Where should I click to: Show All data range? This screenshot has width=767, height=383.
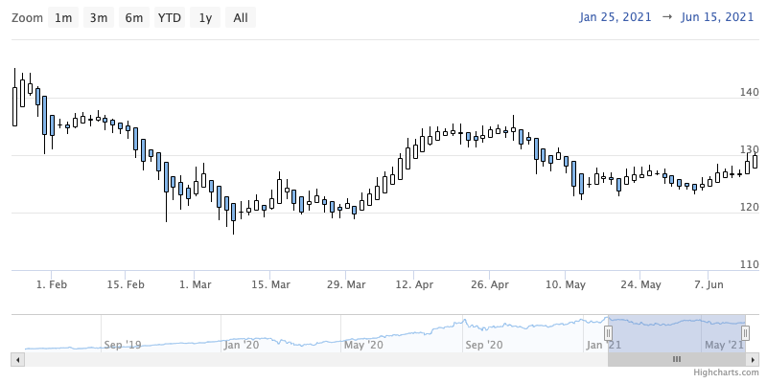click(x=241, y=17)
